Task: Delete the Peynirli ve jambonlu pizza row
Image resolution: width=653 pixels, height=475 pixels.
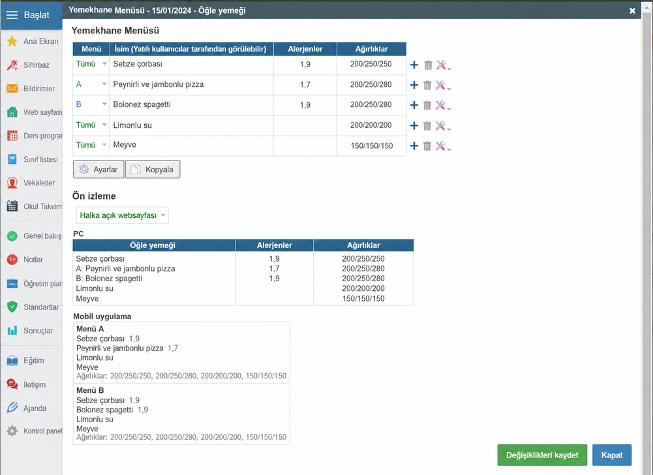Action: [427, 85]
